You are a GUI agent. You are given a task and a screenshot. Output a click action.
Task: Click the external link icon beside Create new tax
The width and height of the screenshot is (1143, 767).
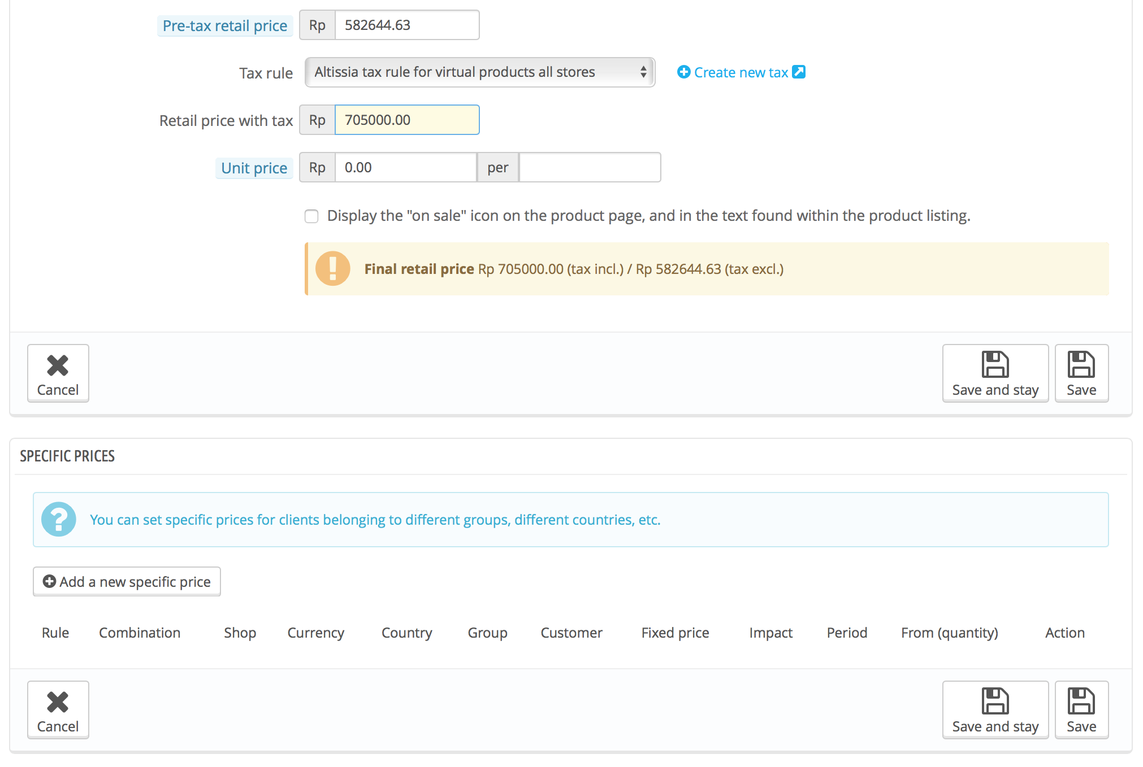[799, 72]
